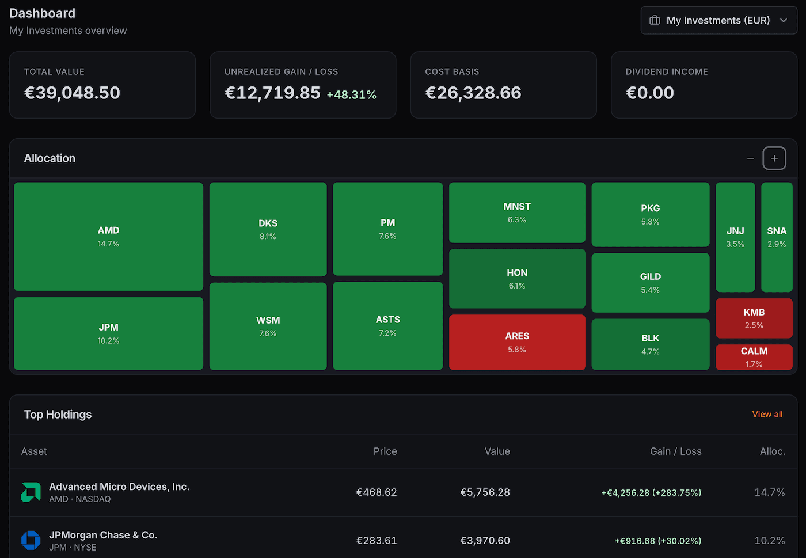Zoom in the Allocation treemap with plus
This screenshot has height=558, width=806.
[x=774, y=158]
